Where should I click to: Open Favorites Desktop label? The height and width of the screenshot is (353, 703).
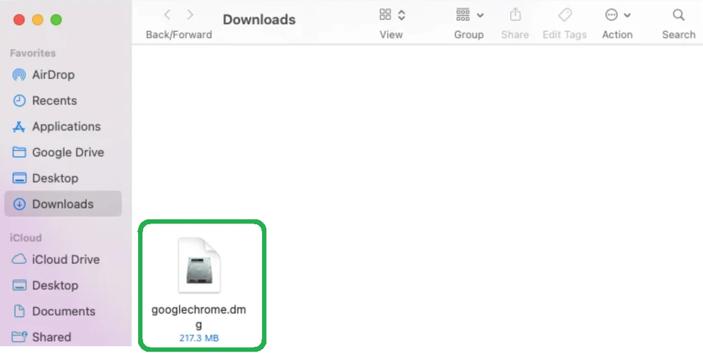pos(55,178)
